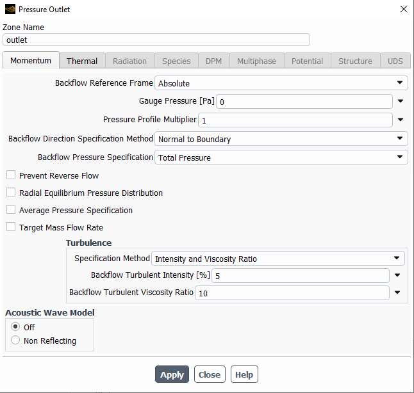414x393 pixels.
Task: Switch to the Thermal tab
Action: 82,61
